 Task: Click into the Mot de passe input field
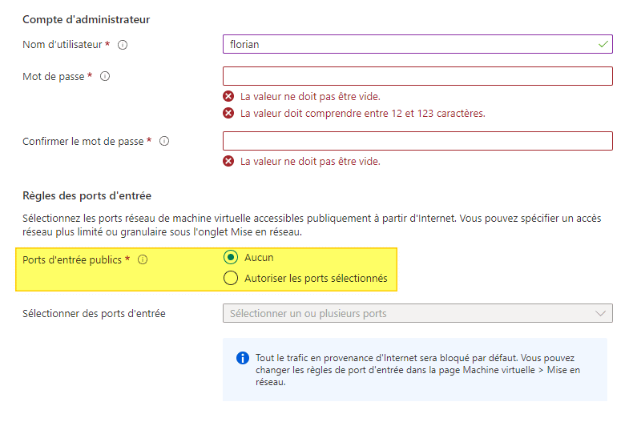pyautogui.click(x=417, y=76)
